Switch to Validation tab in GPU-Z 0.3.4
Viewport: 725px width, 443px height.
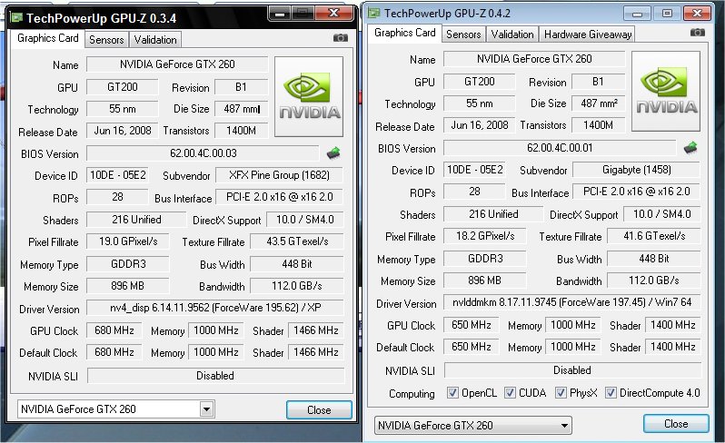pos(155,40)
